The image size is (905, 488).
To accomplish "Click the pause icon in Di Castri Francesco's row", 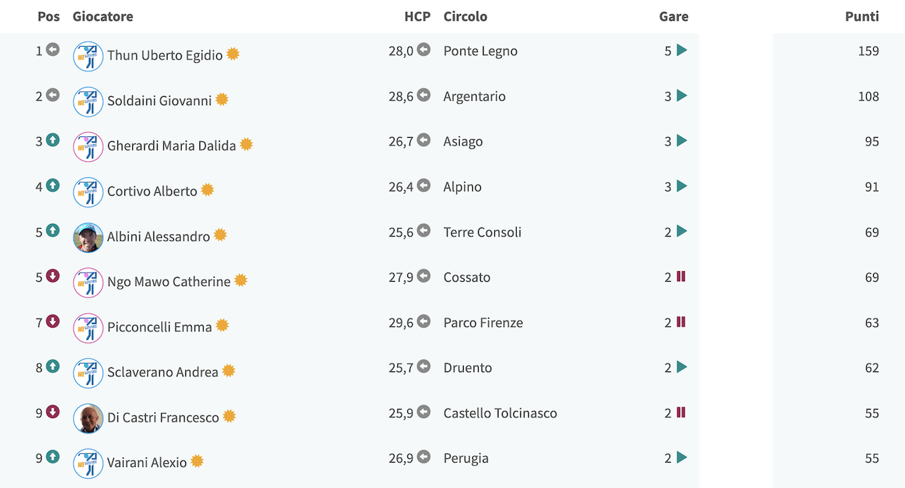I will point(681,412).
